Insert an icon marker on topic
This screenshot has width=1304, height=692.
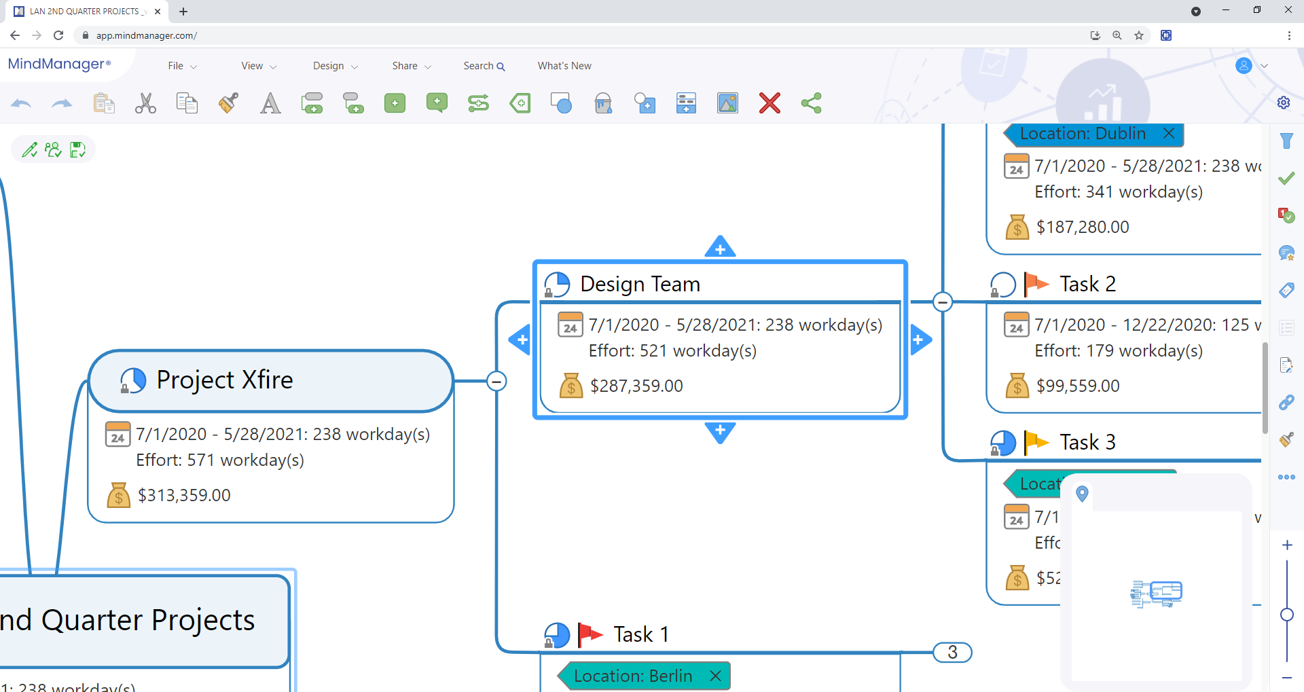pyautogui.click(x=645, y=103)
